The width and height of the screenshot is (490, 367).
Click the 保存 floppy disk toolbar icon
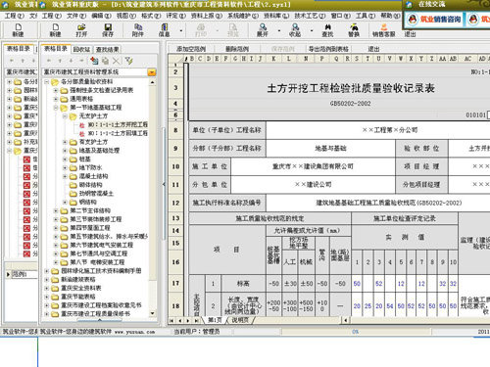[x=108, y=27]
